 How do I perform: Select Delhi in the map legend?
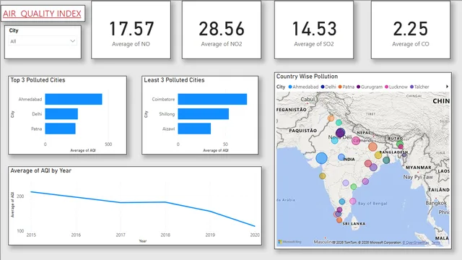(x=328, y=87)
